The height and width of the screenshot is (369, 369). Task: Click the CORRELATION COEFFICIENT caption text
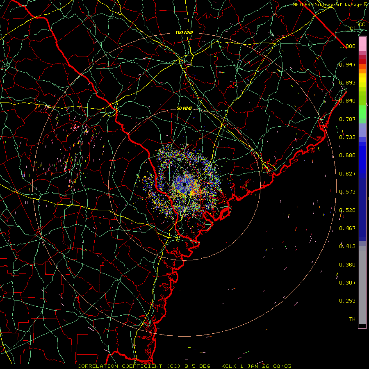(120, 366)
